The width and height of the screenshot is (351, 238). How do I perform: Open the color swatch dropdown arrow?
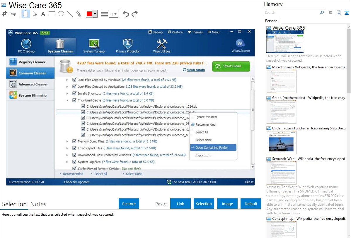[x=95, y=14]
